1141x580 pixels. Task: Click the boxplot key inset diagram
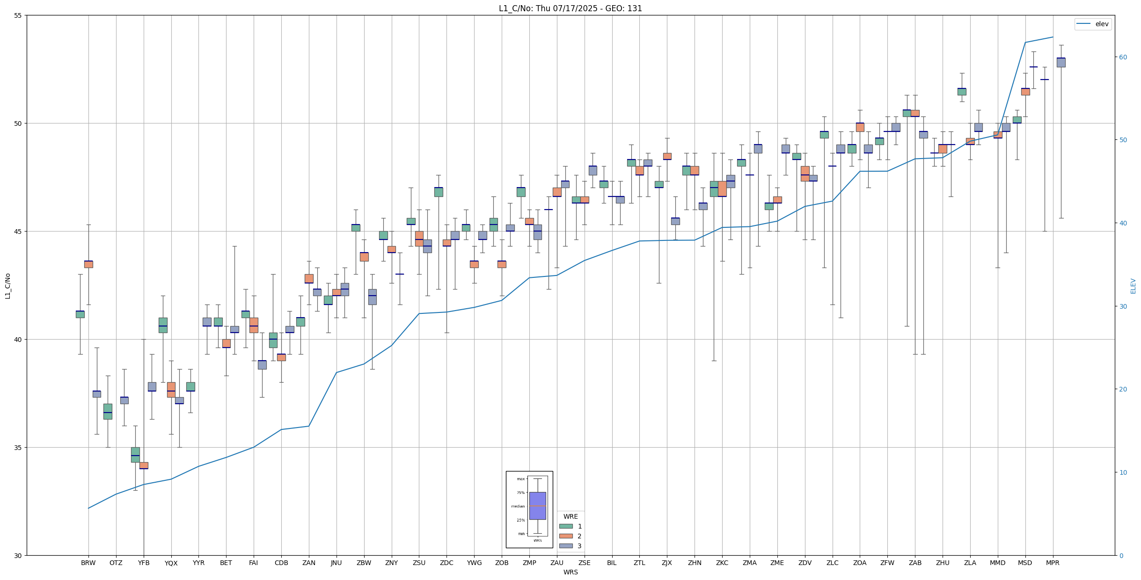click(529, 509)
